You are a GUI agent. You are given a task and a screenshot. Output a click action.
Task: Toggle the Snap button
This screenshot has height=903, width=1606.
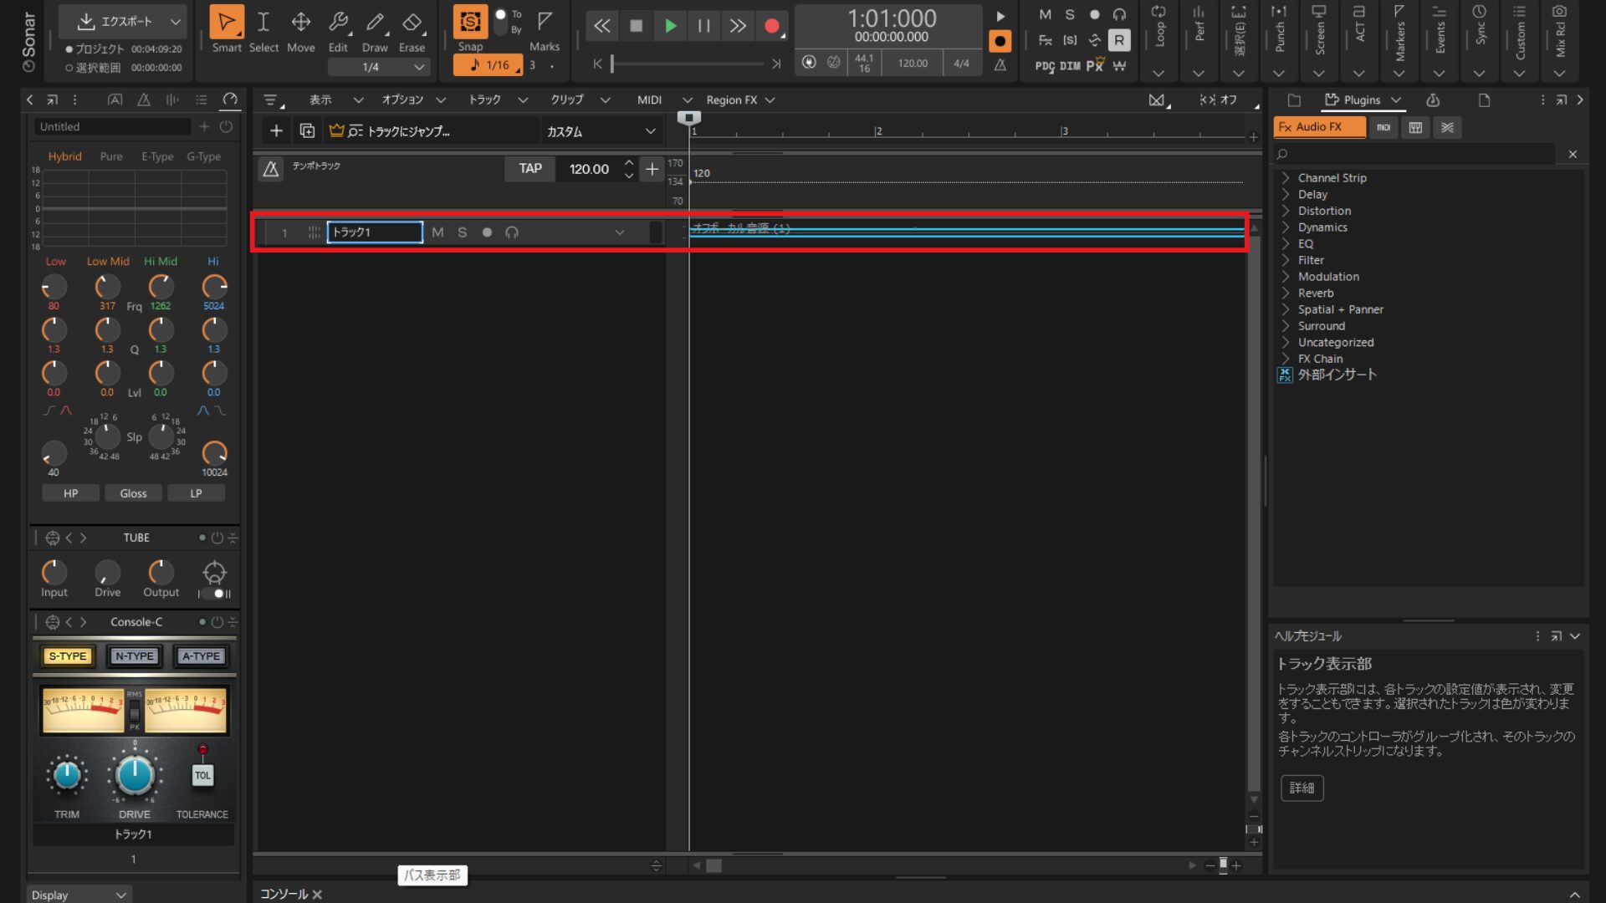470,23
